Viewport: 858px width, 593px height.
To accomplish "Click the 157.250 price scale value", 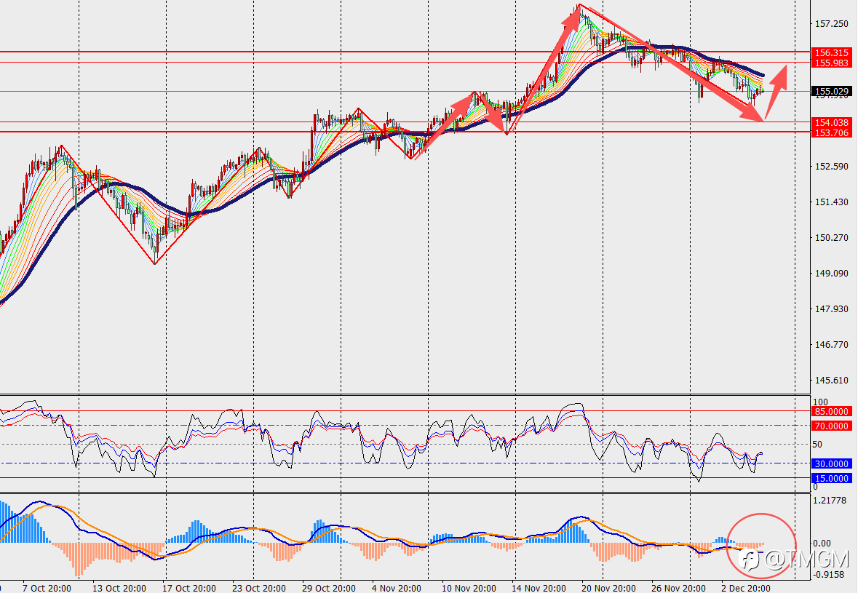I will pyautogui.click(x=831, y=24).
